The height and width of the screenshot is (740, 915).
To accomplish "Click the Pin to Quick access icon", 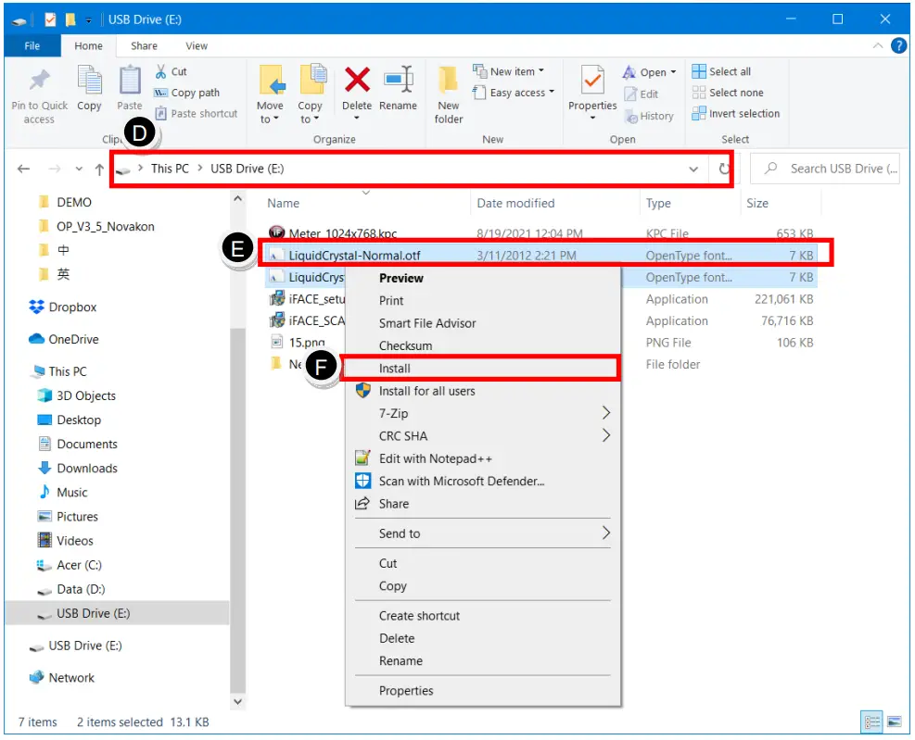I will pos(39,82).
